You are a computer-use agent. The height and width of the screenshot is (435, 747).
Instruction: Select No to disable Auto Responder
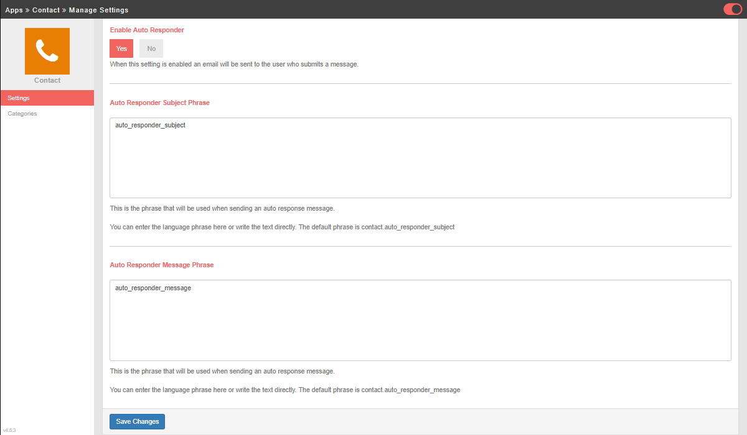click(151, 48)
